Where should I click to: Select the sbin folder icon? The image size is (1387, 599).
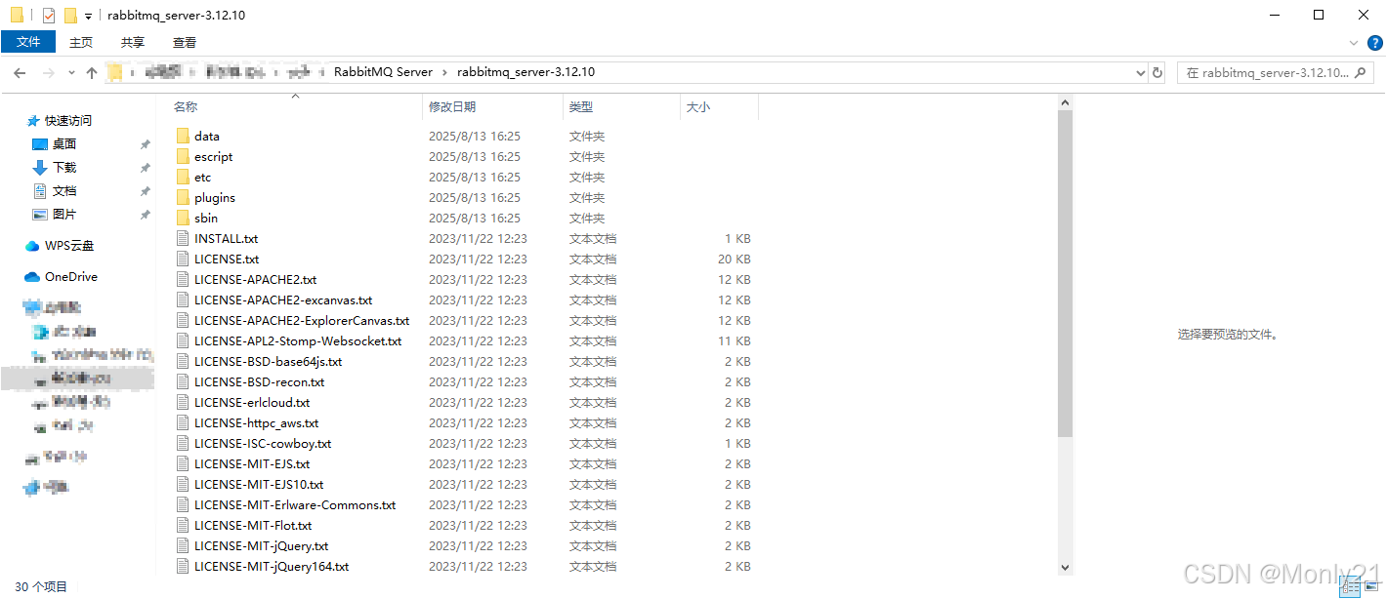[183, 218]
